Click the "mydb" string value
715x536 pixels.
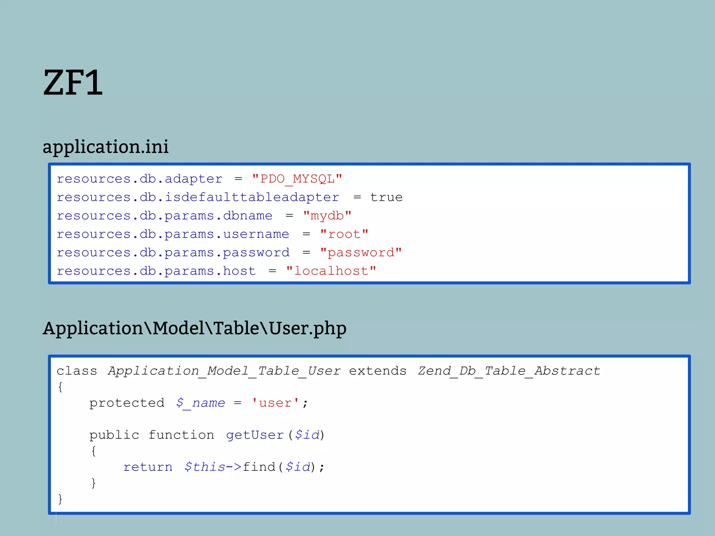pos(327,216)
